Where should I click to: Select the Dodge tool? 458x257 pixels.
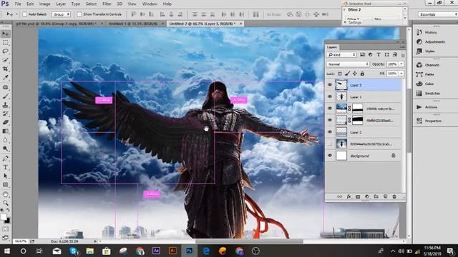(5, 148)
